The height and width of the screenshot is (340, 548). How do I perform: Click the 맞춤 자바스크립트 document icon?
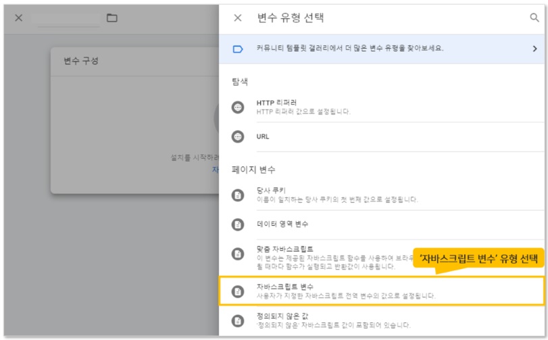click(238, 253)
